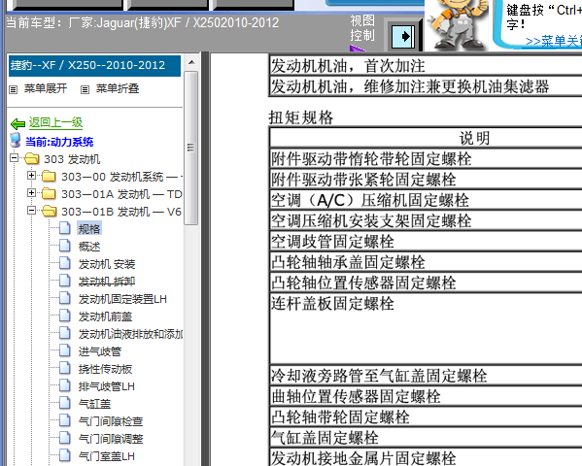Collapse the 303 发动机 tree node
This screenshot has width=582, height=466.
(x=15, y=158)
